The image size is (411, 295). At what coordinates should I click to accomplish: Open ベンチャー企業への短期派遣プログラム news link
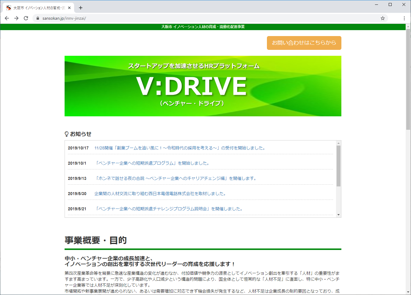(x=152, y=163)
